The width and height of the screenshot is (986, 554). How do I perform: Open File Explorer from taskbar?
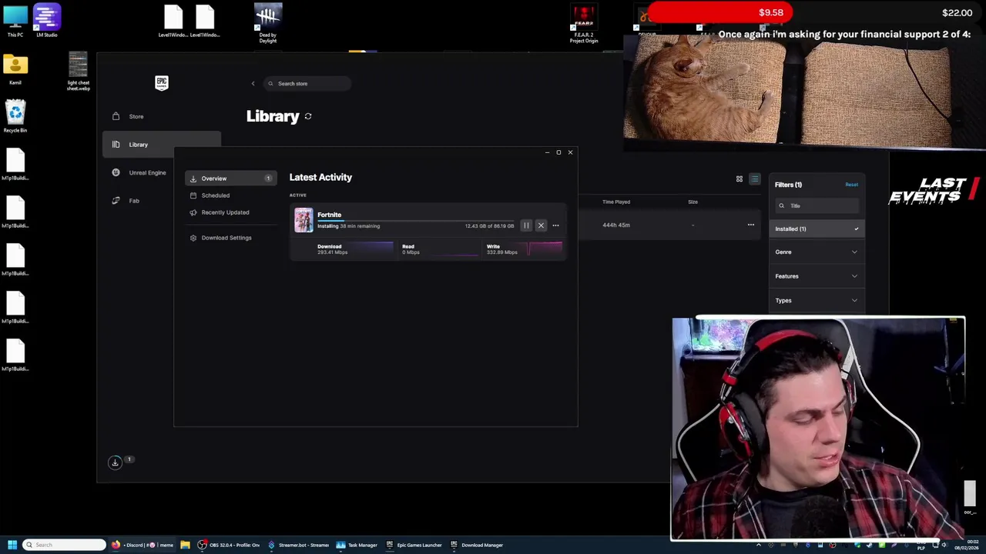pyautogui.click(x=185, y=545)
